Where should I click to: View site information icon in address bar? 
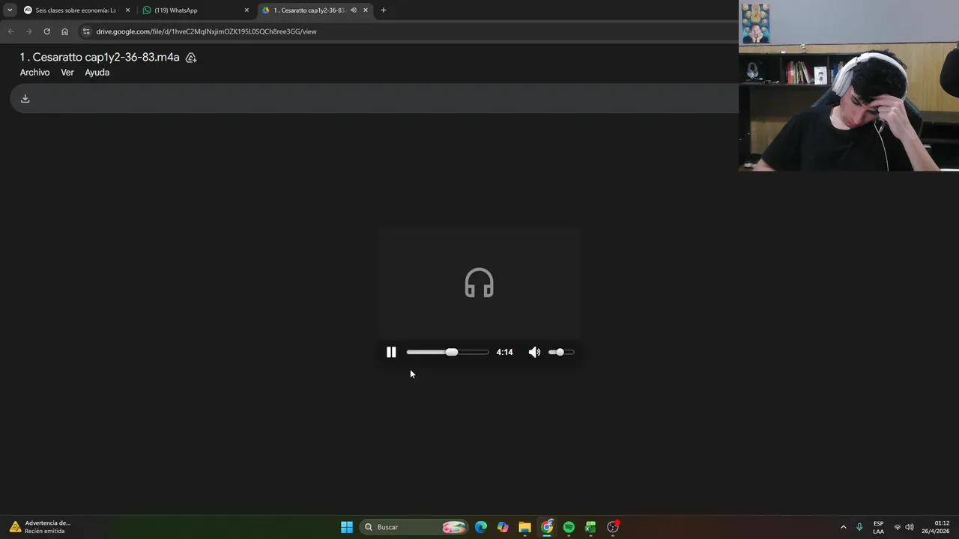86,31
